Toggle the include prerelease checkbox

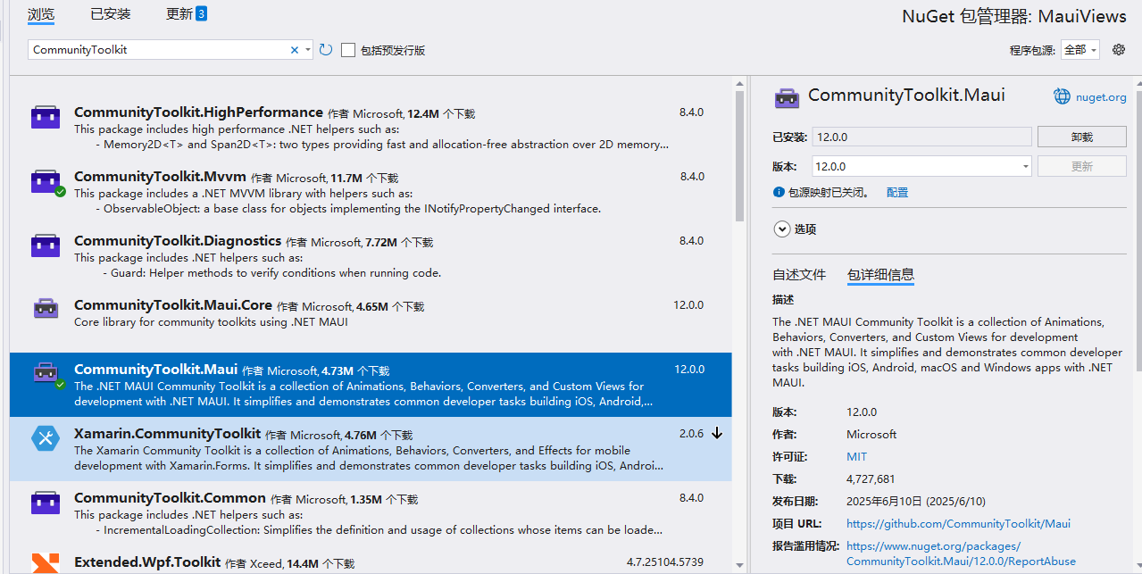coord(348,50)
